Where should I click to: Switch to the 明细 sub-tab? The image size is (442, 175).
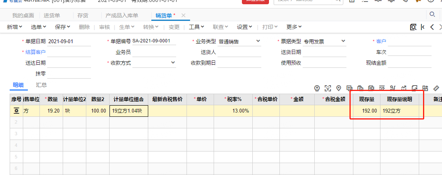[x=18, y=85]
